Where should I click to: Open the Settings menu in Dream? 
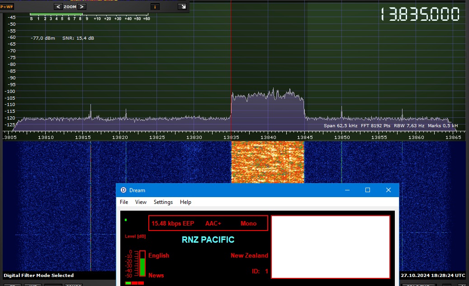click(x=163, y=202)
